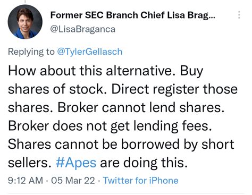252x195 pixels.
Task: Visit the @LisaBraganca handle
Action: 83,29
